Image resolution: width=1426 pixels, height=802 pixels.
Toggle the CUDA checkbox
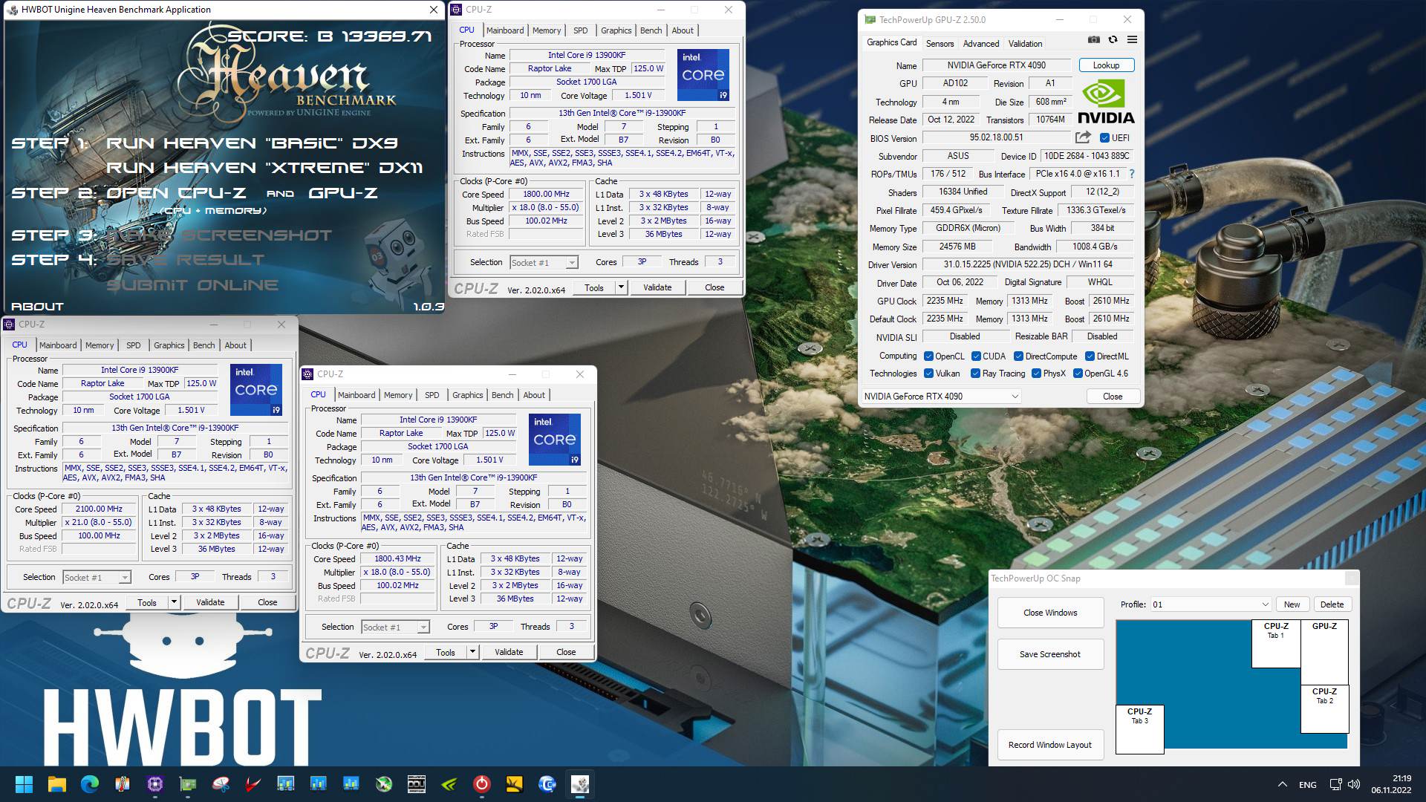[x=976, y=356]
